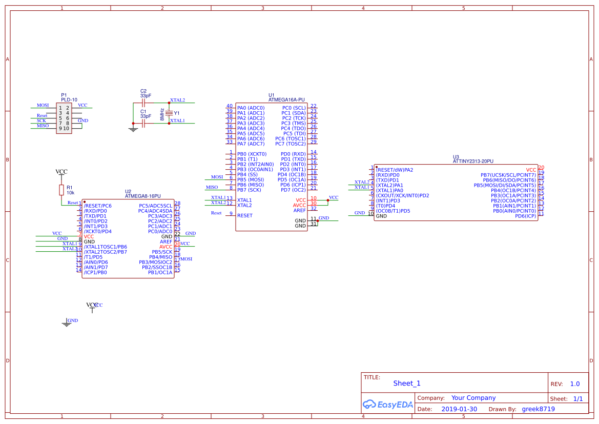The height and width of the screenshot is (424, 599).
Task: Select the ATMEGA8-16PU label of U2
Action: coord(142,196)
